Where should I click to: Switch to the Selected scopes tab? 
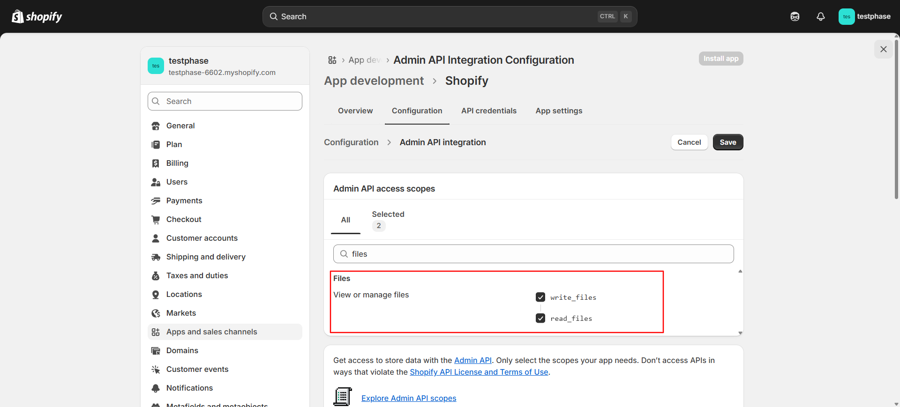click(388, 220)
